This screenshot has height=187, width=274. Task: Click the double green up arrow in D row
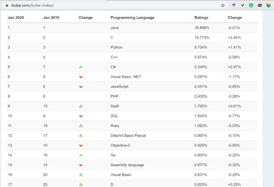[x=81, y=184]
